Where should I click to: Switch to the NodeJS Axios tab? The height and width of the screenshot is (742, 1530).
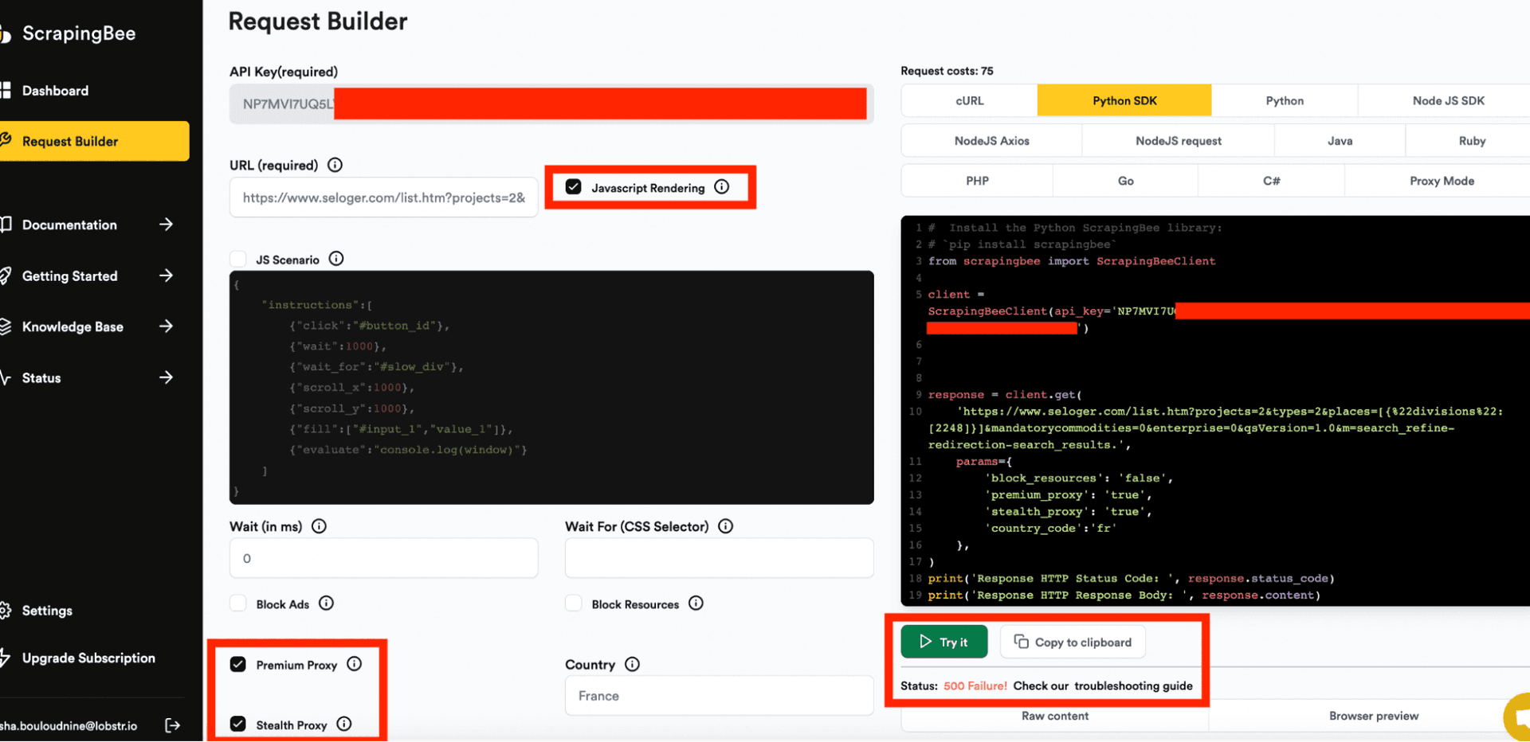[991, 141]
